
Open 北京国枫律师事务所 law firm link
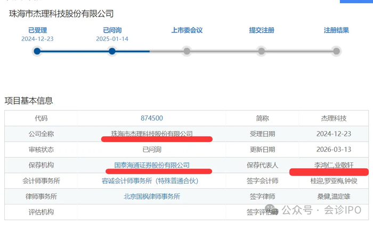tap(152, 196)
